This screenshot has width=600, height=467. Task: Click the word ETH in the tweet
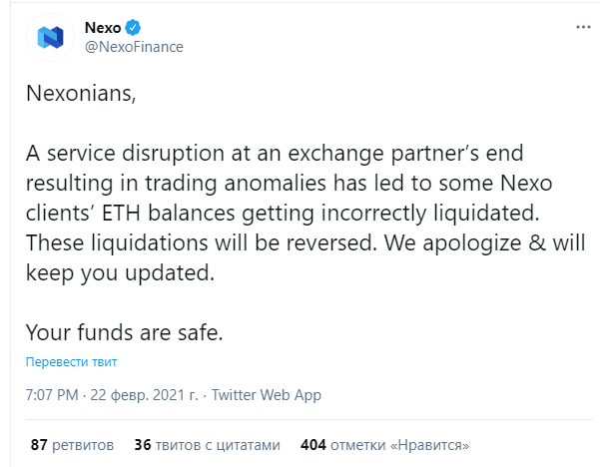121,213
